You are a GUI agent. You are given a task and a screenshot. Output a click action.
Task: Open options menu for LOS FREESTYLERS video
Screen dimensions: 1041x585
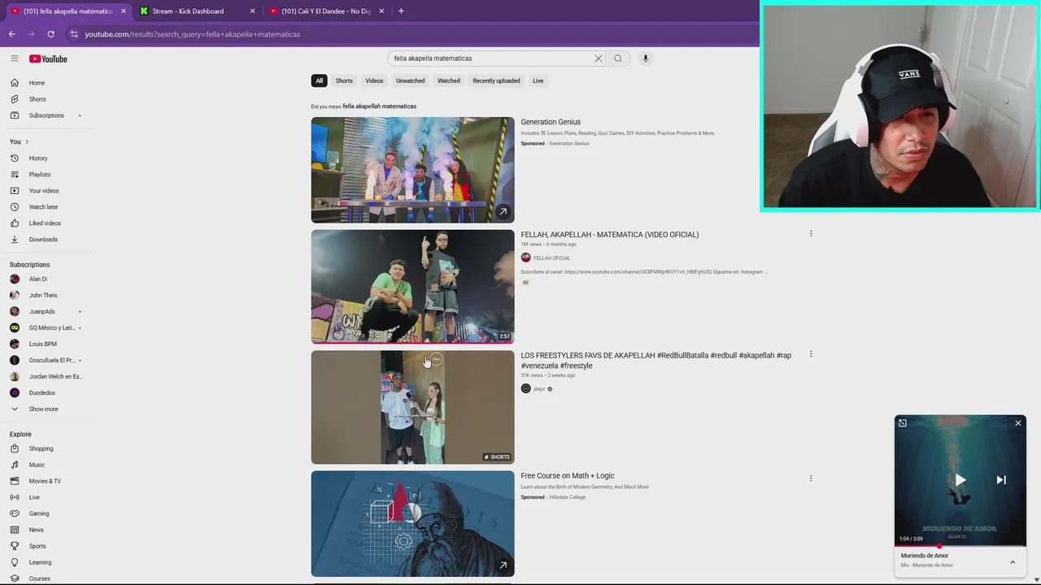(x=811, y=354)
